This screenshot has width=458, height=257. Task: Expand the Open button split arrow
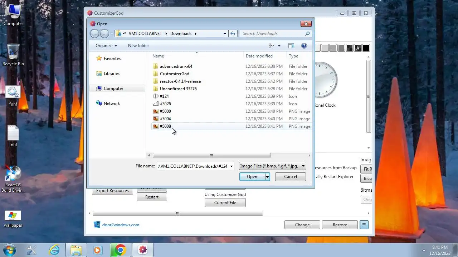[267, 176]
